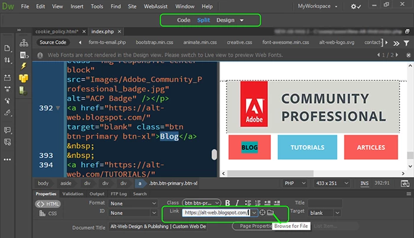
Task: Open the 433 x 251 window size dropdown
Action: [332, 183]
